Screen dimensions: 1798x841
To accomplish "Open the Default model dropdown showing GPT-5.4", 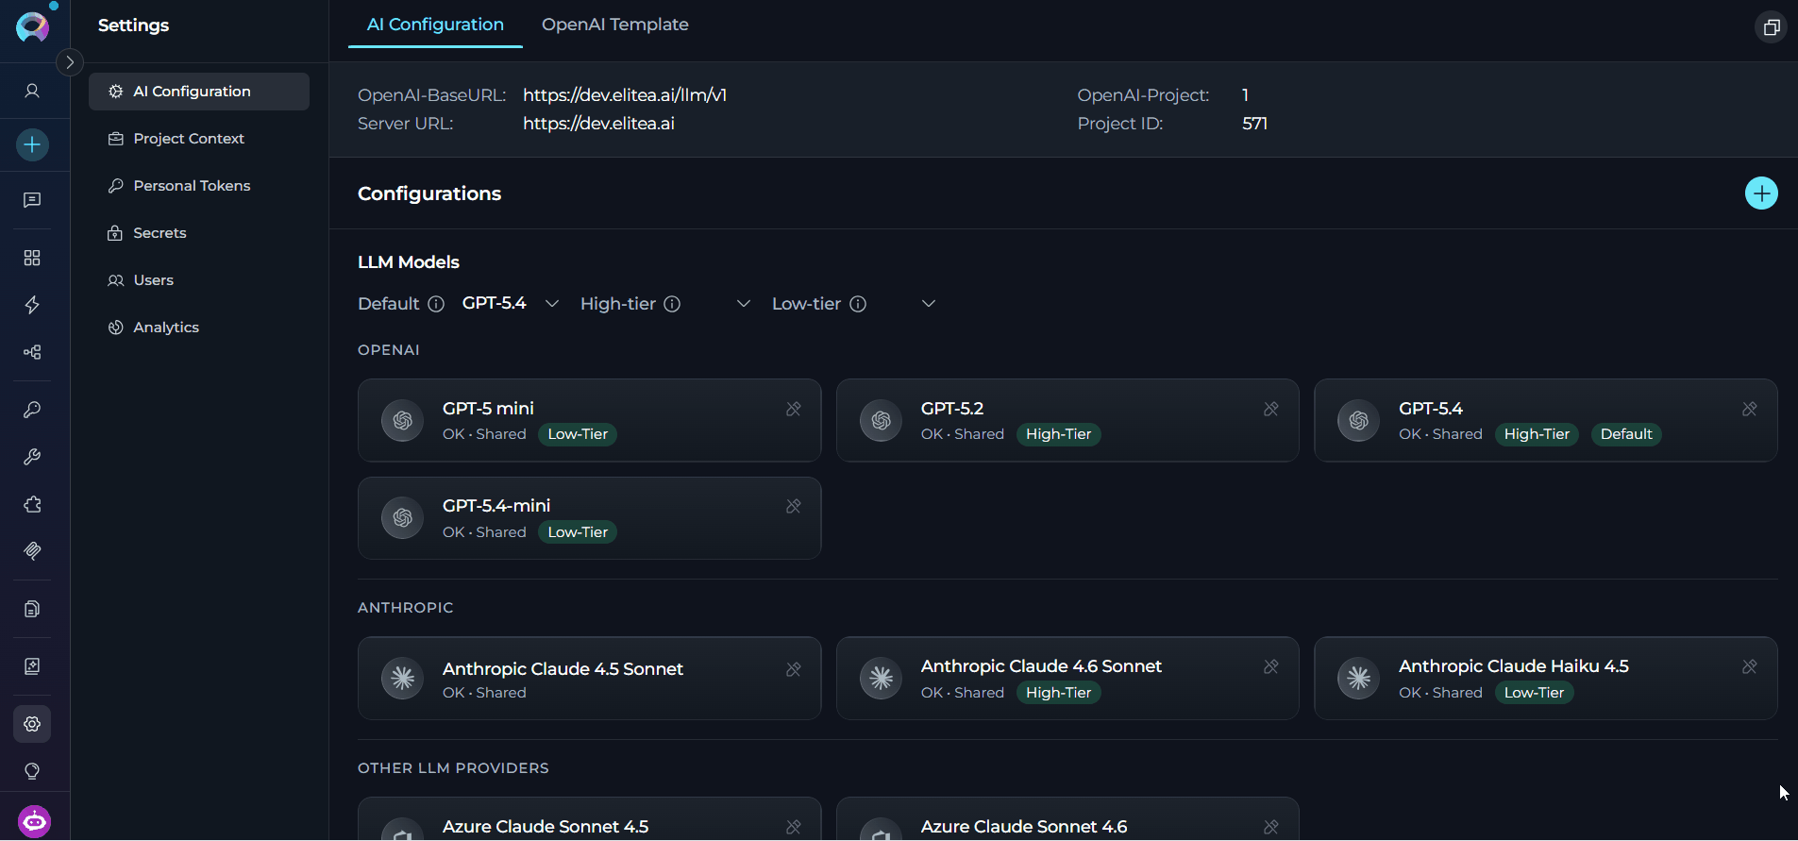I will click(511, 303).
